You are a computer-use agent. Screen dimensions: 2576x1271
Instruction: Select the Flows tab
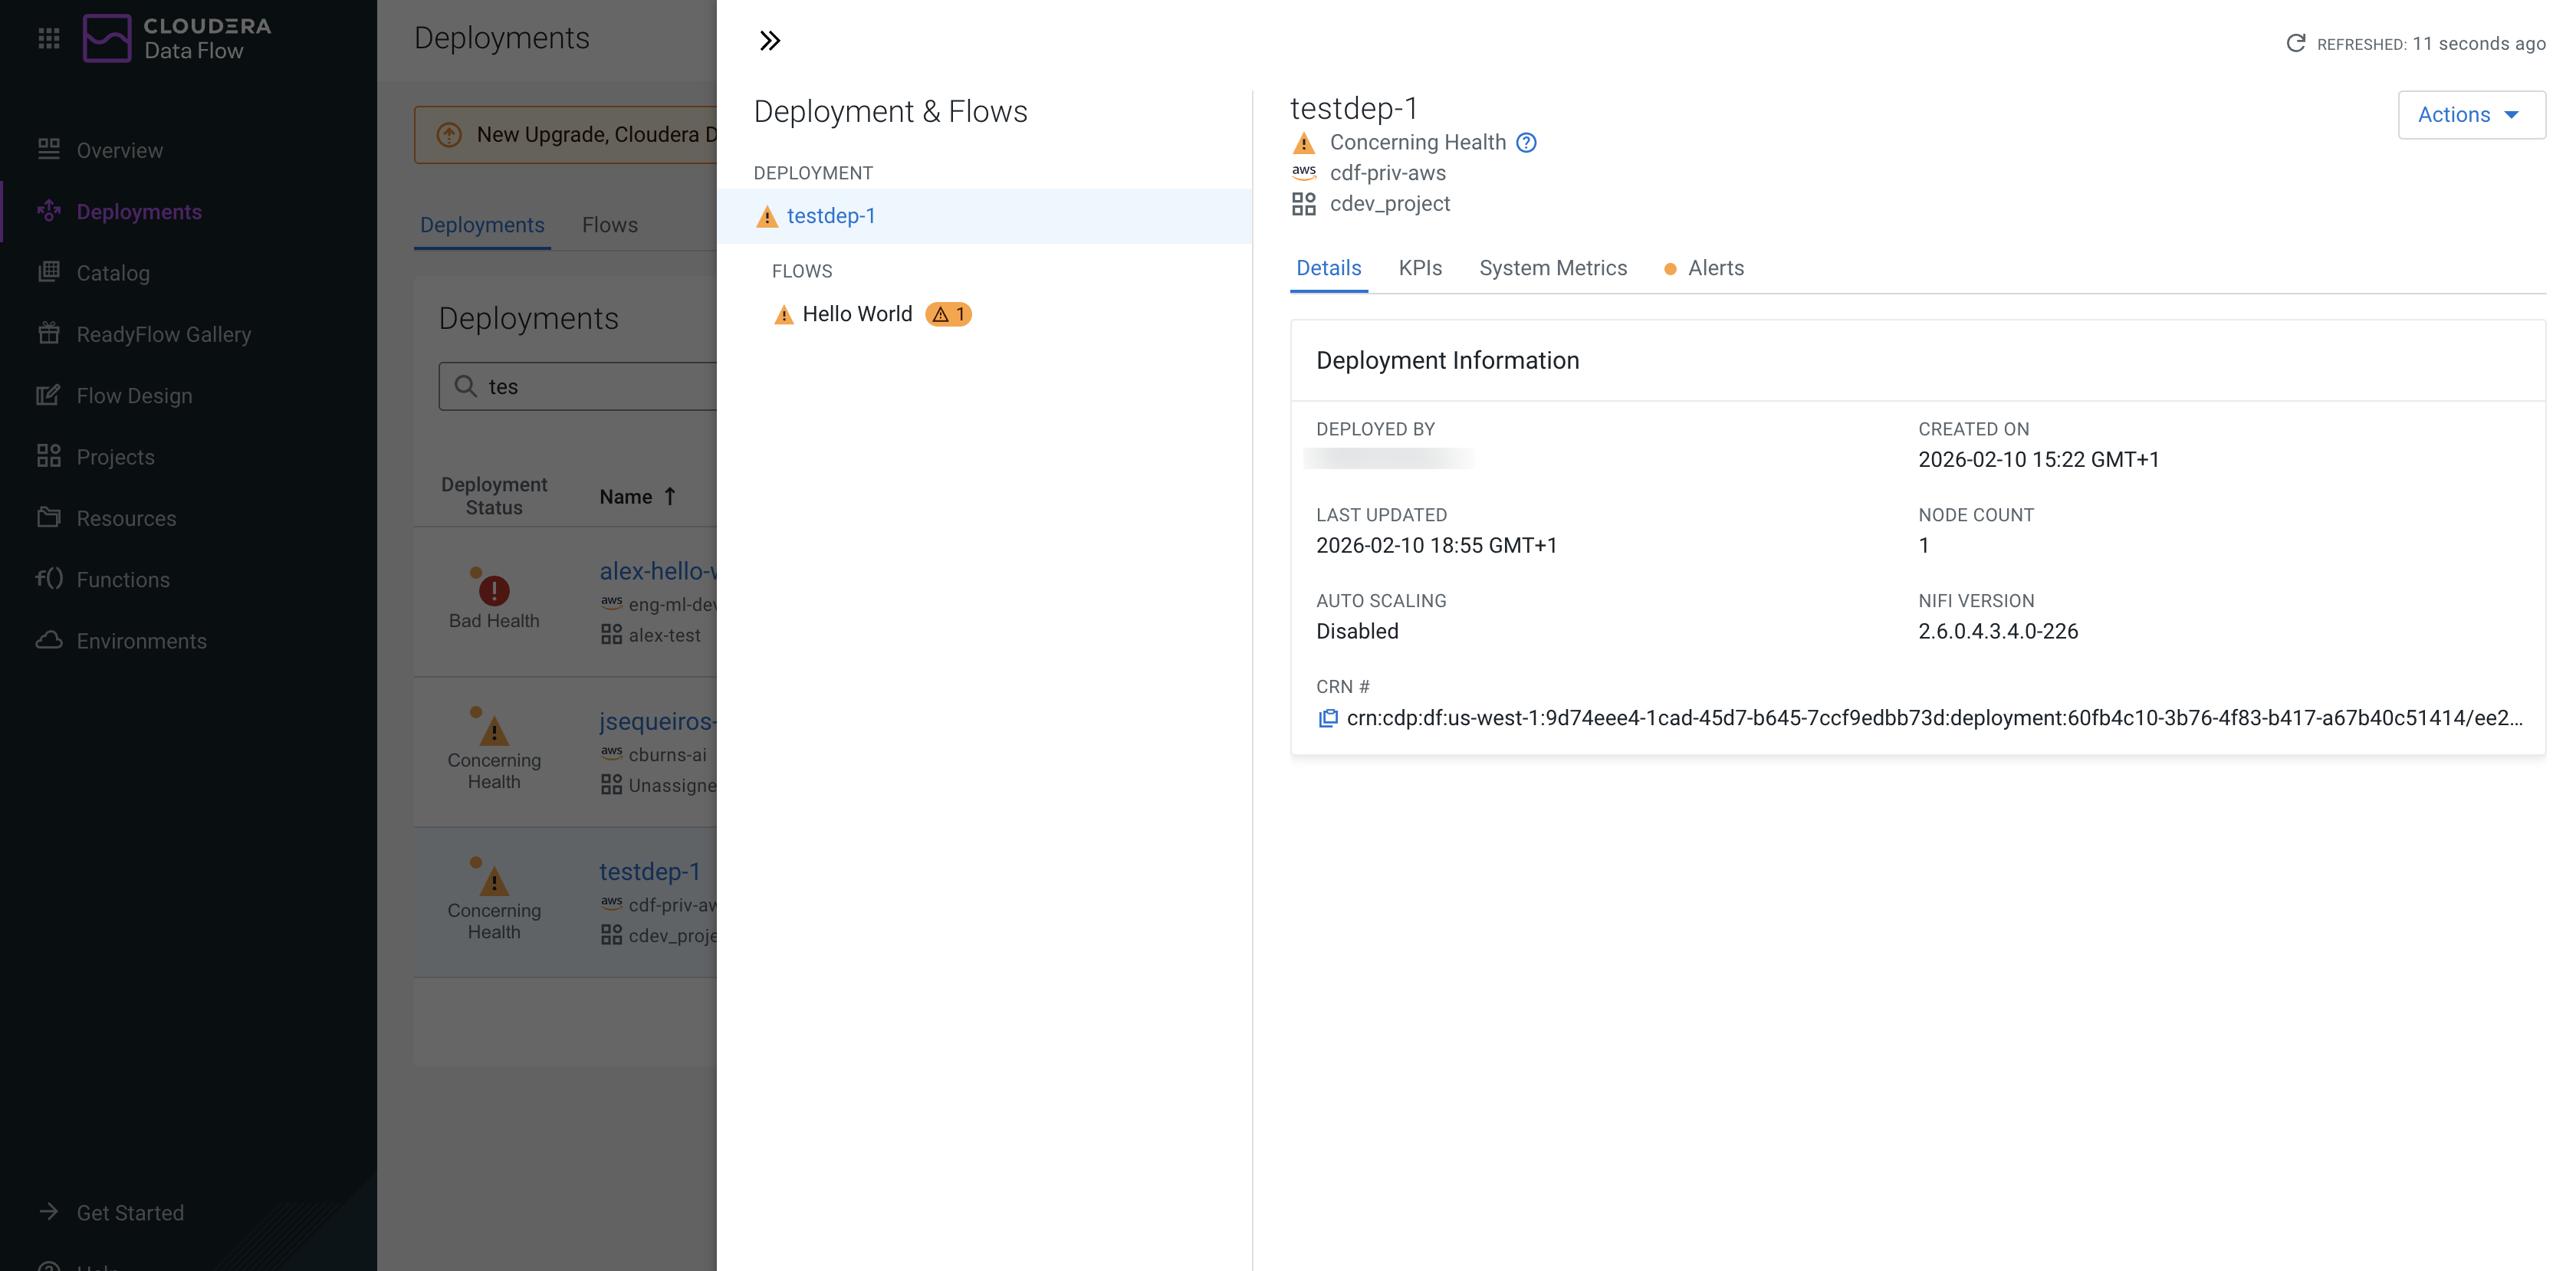click(609, 225)
